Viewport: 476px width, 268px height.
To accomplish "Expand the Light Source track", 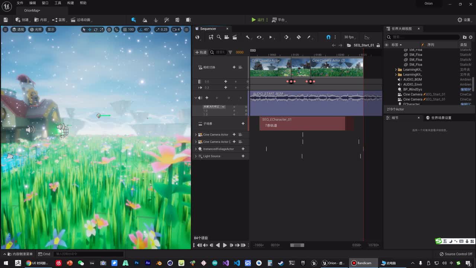I will point(196,156).
